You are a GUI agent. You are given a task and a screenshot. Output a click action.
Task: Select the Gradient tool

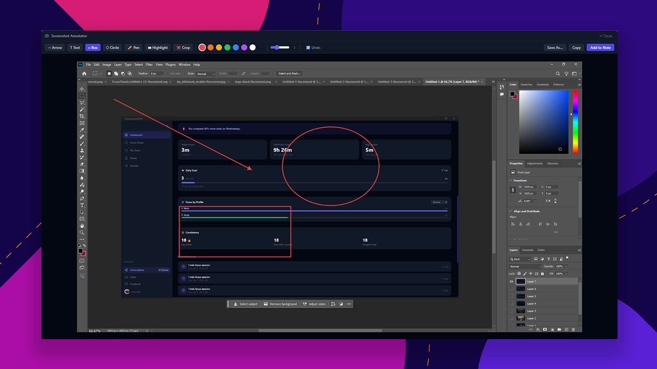82,171
